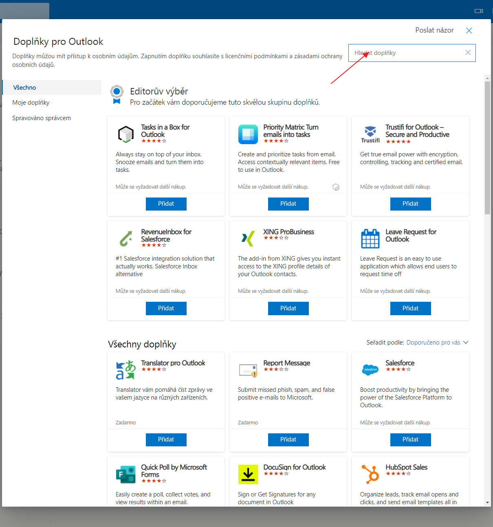This screenshot has width=493, height=527.
Task: Add Trustifi for Outlook via Přidat
Action: tap(411, 204)
